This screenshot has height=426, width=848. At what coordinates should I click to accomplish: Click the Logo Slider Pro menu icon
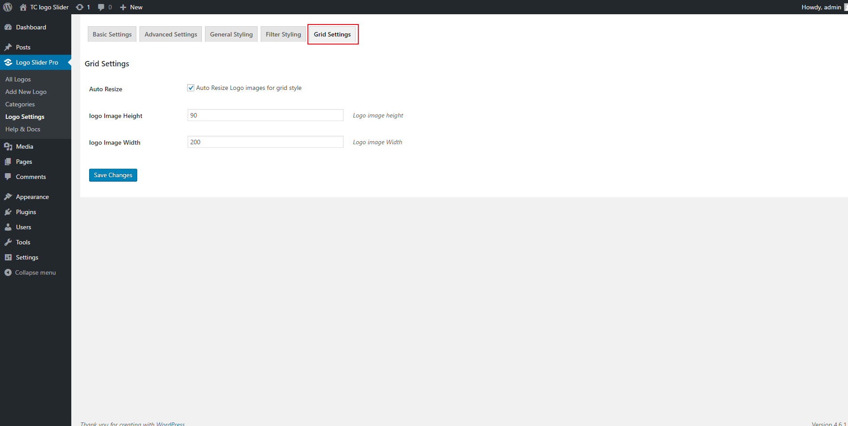[x=8, y=62]
